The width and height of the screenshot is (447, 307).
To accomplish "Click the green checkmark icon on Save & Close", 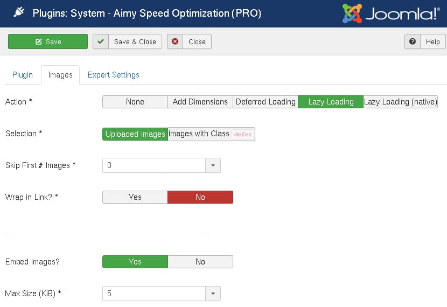I will (x=101, y=41).
